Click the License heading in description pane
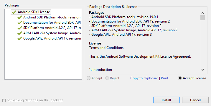211x106 pixels. [95, 43]
